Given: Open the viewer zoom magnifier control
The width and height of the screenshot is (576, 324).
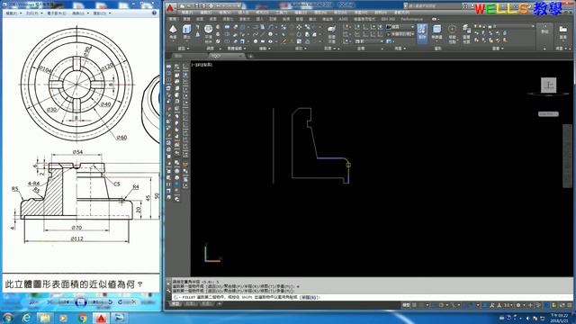Looking at the screenshot, I should pyautogui.click(x=33, y=302).
